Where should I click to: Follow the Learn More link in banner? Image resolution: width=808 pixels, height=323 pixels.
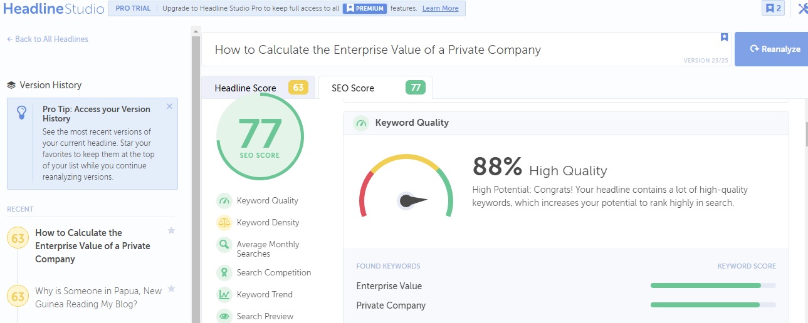440,8
